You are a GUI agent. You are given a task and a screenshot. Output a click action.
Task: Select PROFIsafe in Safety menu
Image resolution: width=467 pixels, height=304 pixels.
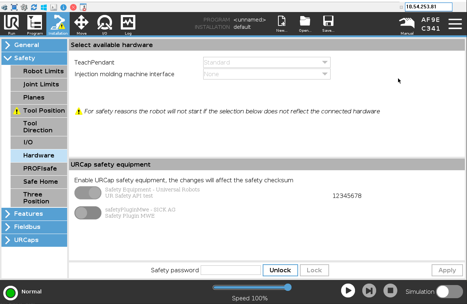pyautogui.click(x=39, y=168)
